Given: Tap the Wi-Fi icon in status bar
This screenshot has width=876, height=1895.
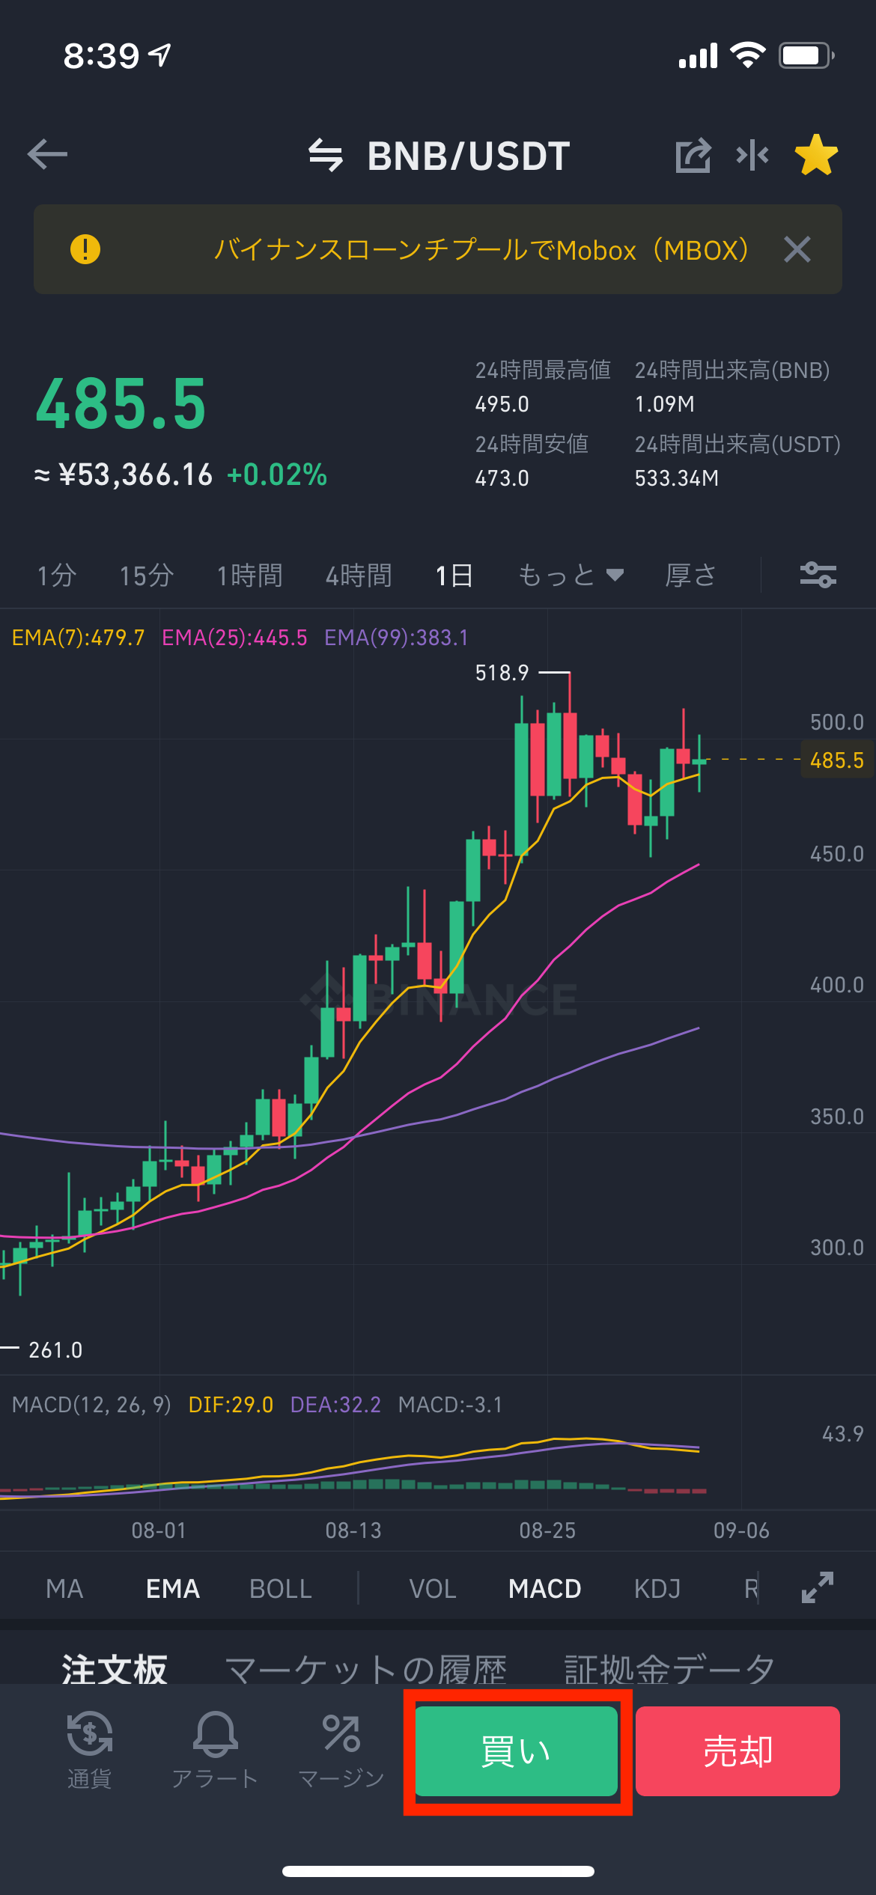Looking at the screenshot, I should [748, 55].
